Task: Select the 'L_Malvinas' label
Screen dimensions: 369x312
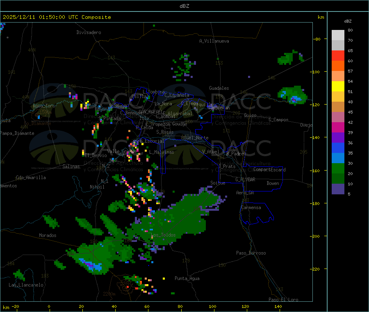Action: pyautogui.click(x=162, y=152)
